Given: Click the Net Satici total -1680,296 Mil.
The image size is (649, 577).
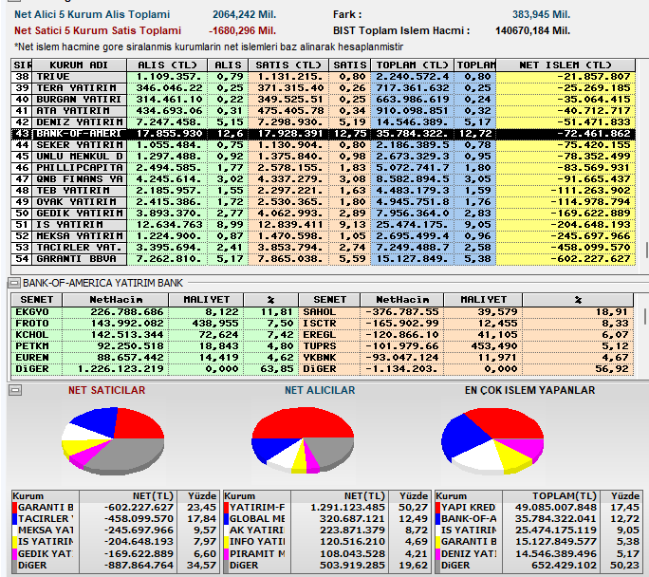Looking at the screenshot, I should (242, 30).
